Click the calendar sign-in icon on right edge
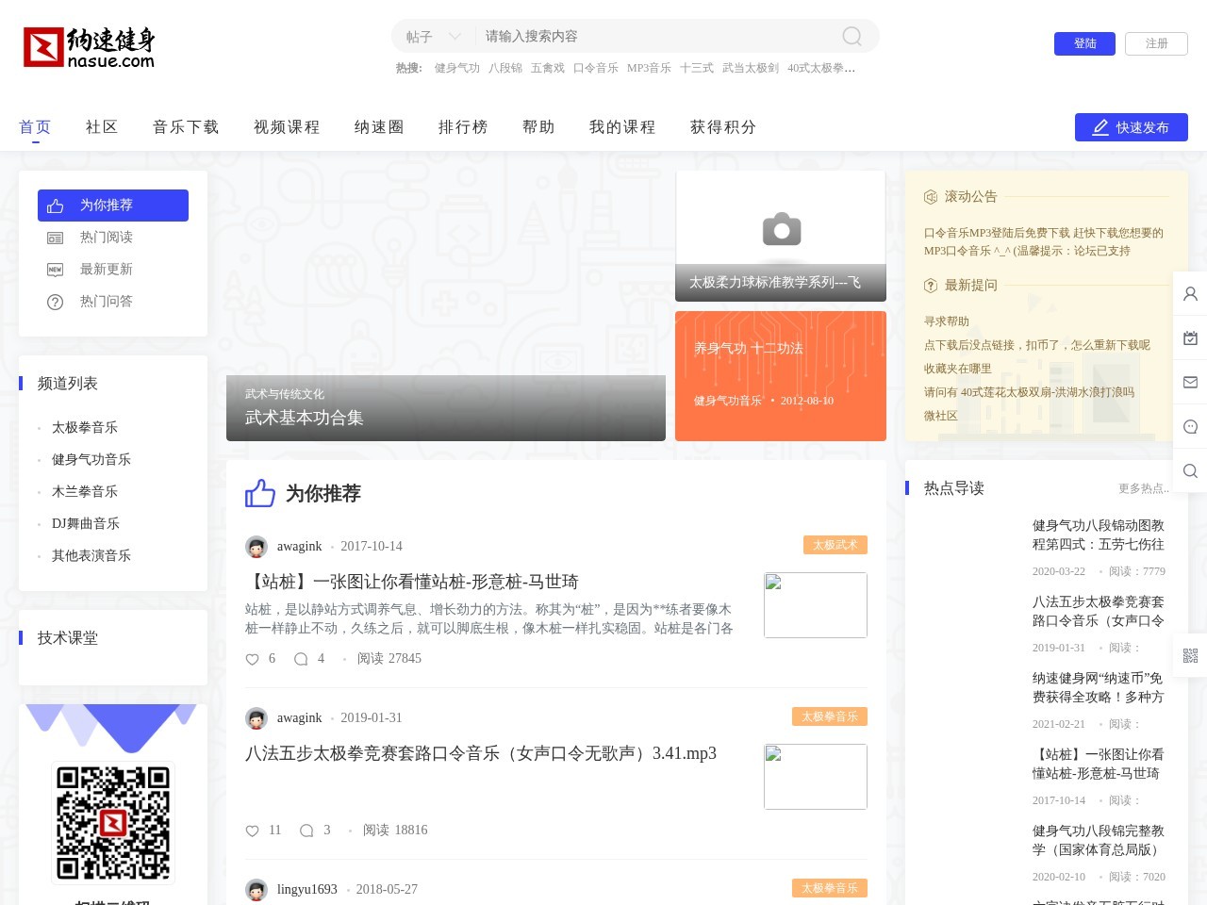The height and width of the screenshot is (905, 1207). coord(1190,337)
